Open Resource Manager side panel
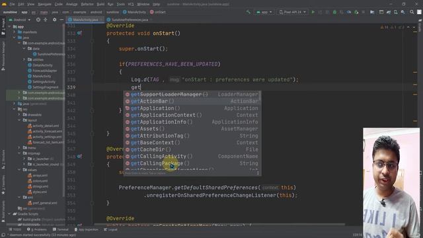 (x=3, y=56)
